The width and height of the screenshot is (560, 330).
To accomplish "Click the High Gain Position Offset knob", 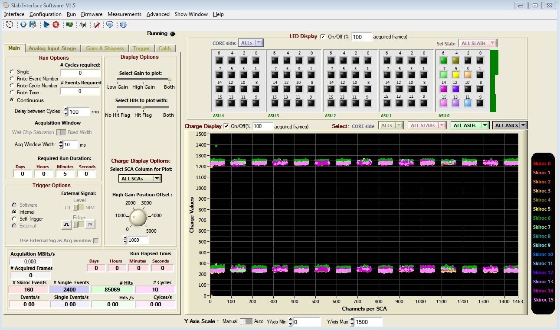I will (x=138, y=217).
